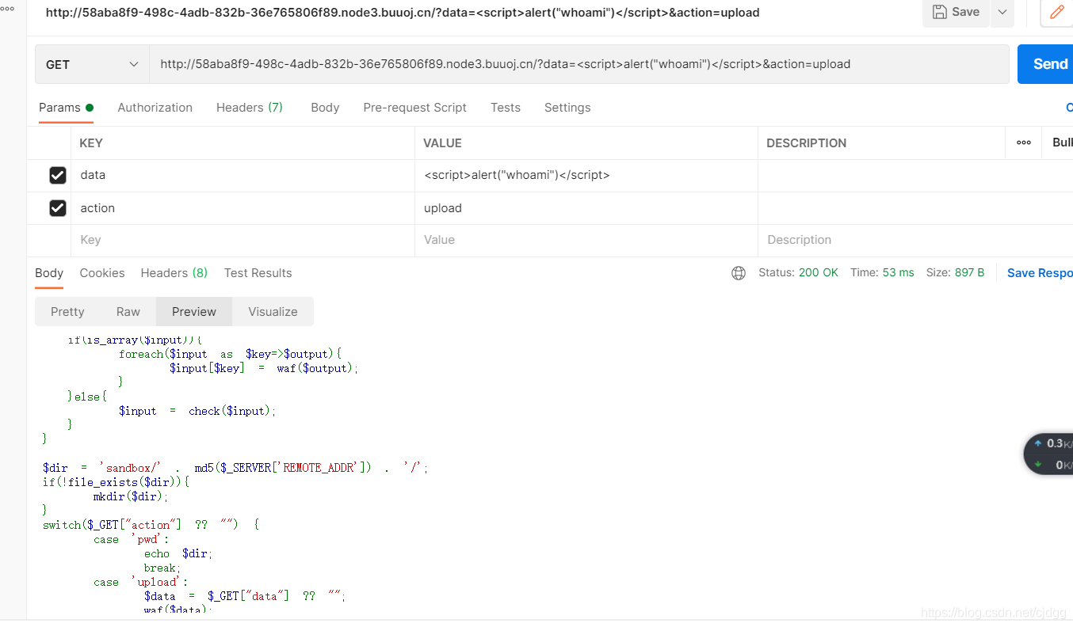This screenshot has height=627, width=1073.
Task: Click the Time 53 ms text
Action: 882,272
